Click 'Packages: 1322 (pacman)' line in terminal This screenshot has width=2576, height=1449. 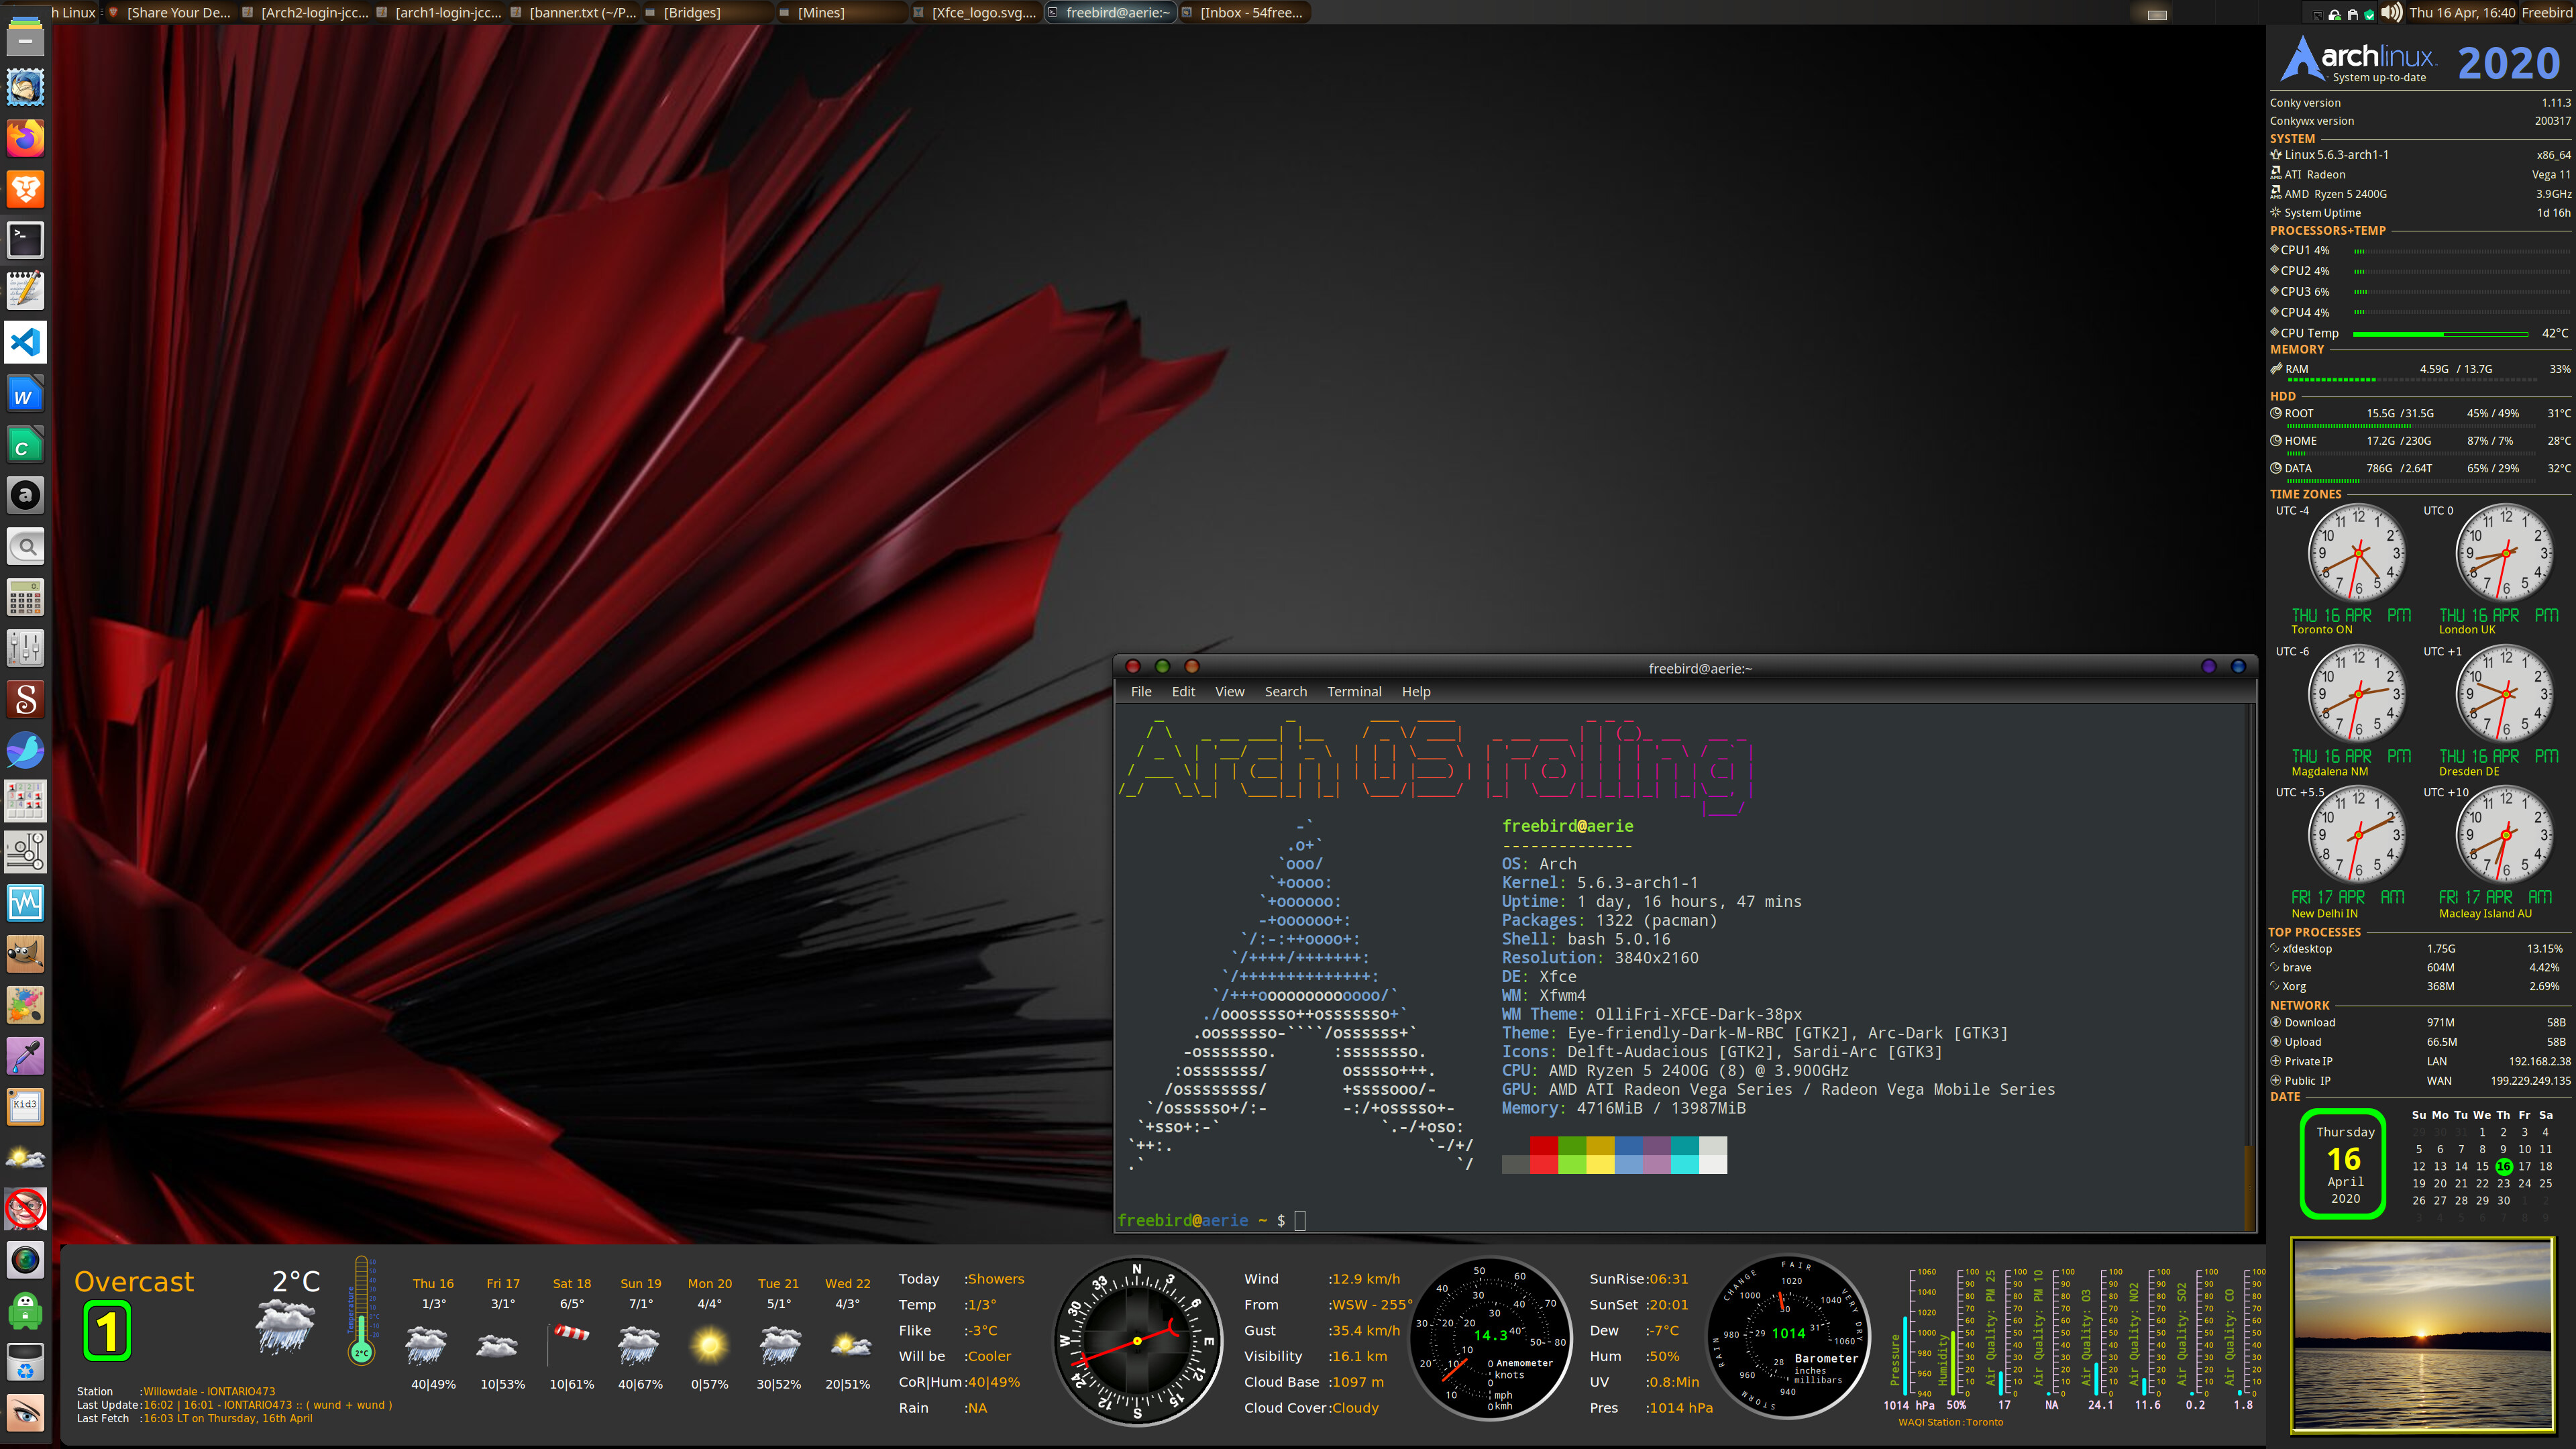click(x=1609, y=920)
